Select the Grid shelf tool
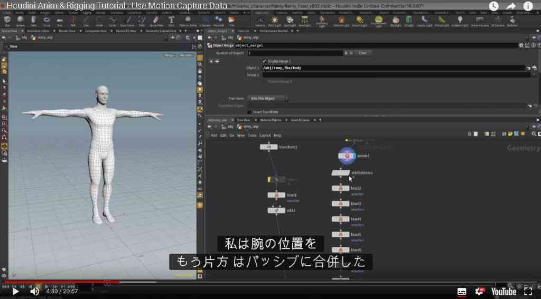541x299 pixels. (60, 21)
